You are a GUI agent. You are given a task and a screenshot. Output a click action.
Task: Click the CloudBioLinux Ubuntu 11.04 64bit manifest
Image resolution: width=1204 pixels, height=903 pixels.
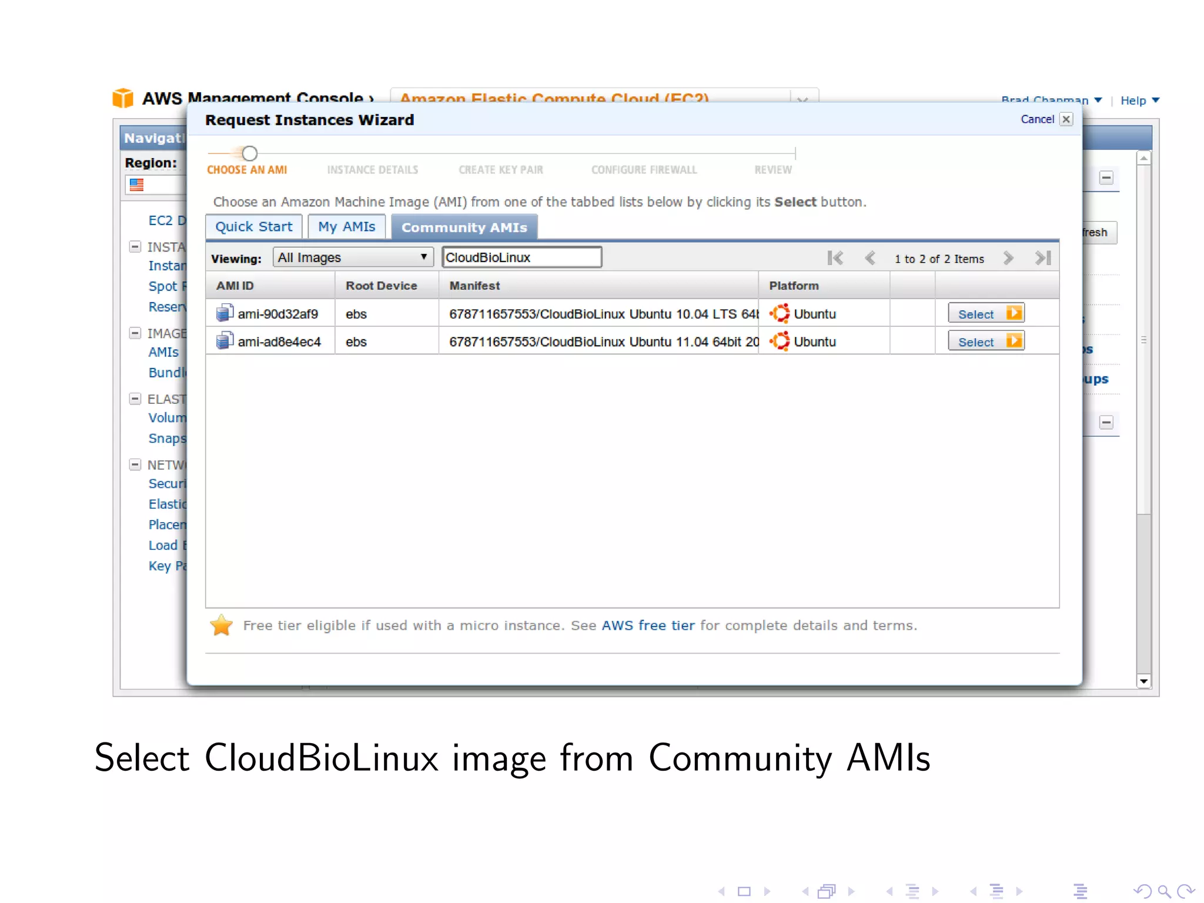click(x=604, y=342)
